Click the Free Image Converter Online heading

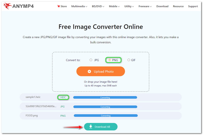coord(100,27)
